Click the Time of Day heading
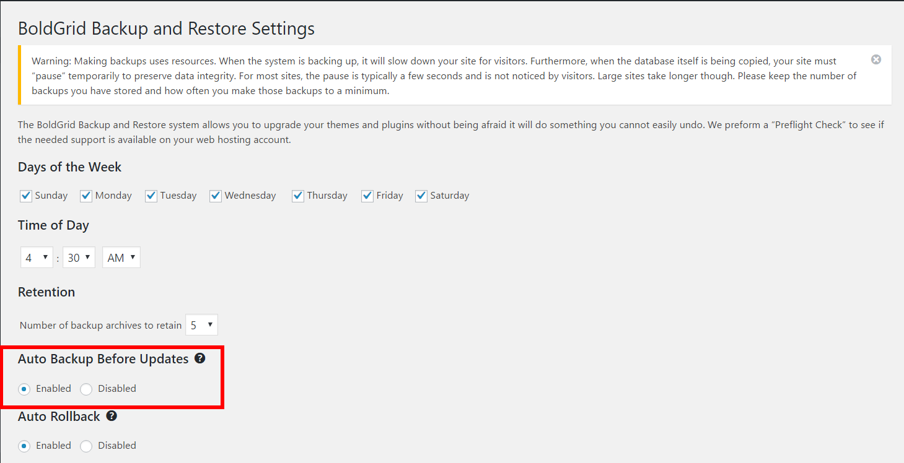Image resolution: width=904 pixels, height=463 pixels. tap(53, 225)
